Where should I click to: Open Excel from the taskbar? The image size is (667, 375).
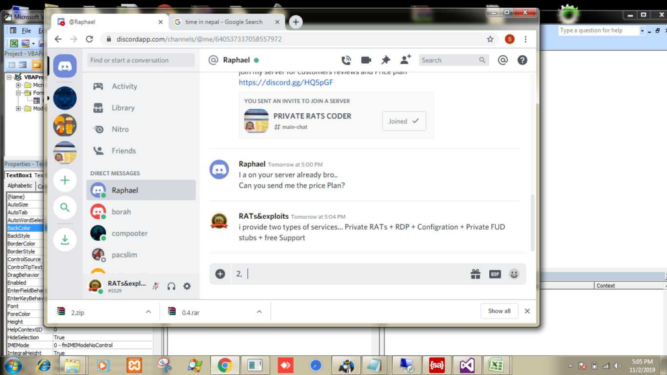pos(496,365)
